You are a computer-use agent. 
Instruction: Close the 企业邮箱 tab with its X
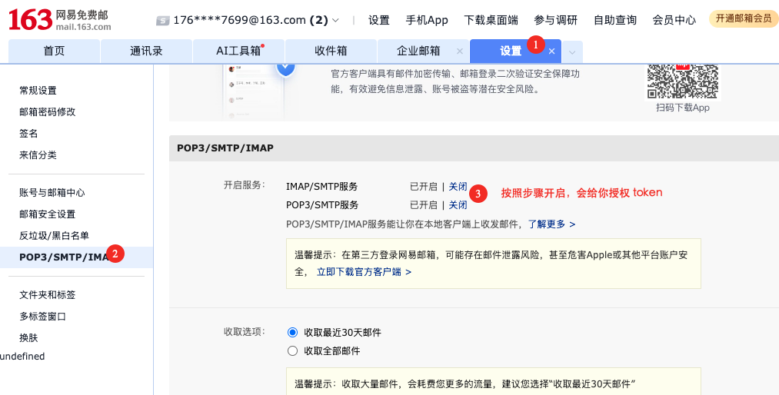click(x=460, y=51)
